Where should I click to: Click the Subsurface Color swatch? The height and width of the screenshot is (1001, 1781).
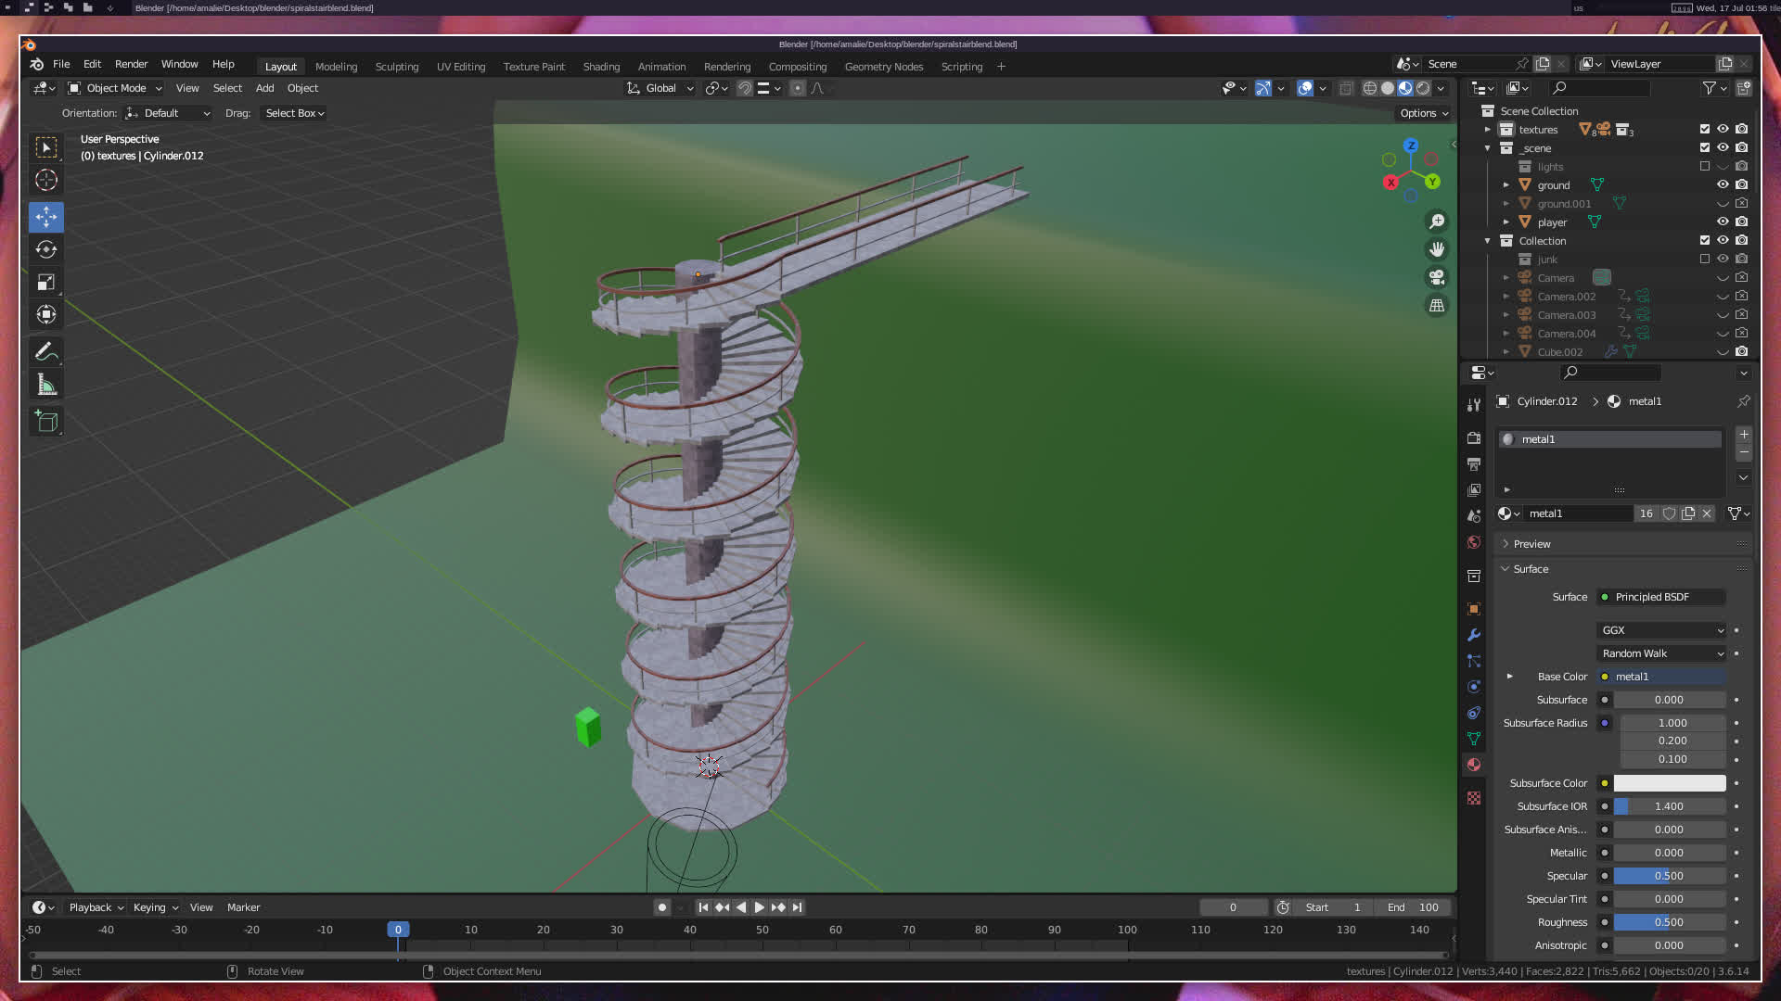pyautogui.click(x=1669, y=783)
